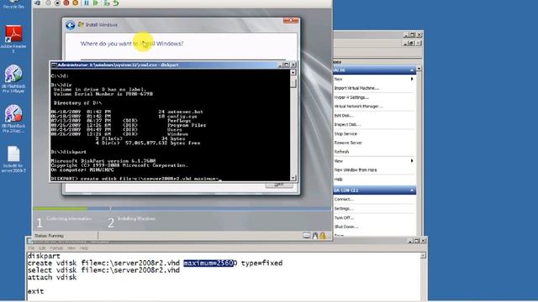Click Edit Disk in Actions pane

coord(344,116)
